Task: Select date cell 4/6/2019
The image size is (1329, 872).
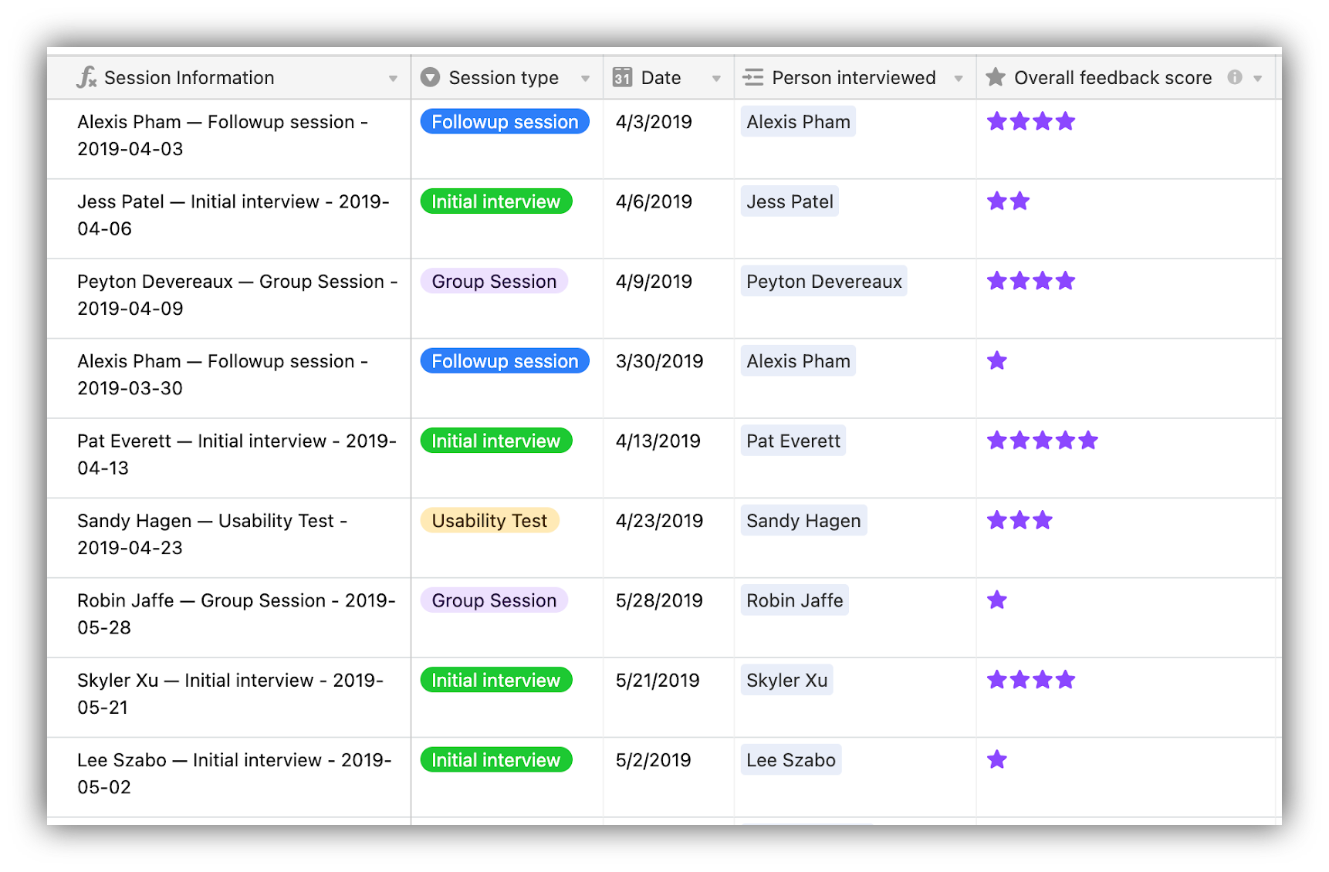Action: point(668,218)
